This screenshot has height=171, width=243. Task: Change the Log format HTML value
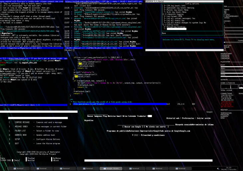click(x=176, y=17)
